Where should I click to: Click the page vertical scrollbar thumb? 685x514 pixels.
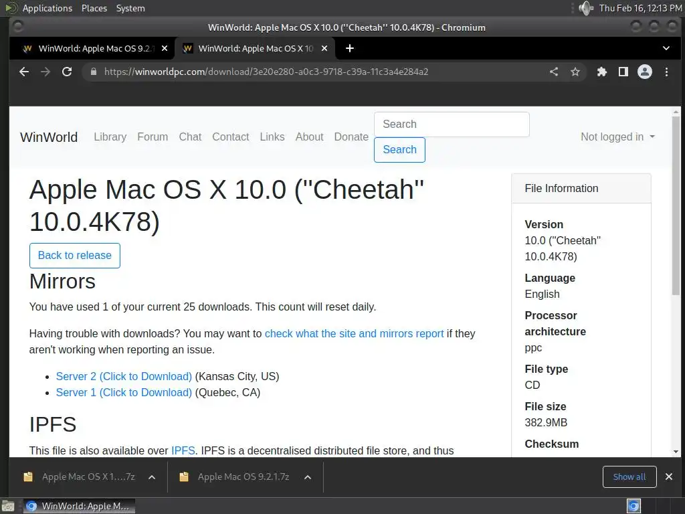(x=676, y=205)
